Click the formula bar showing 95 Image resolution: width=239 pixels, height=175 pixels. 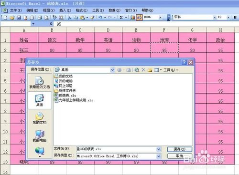[x=146, y=24]
